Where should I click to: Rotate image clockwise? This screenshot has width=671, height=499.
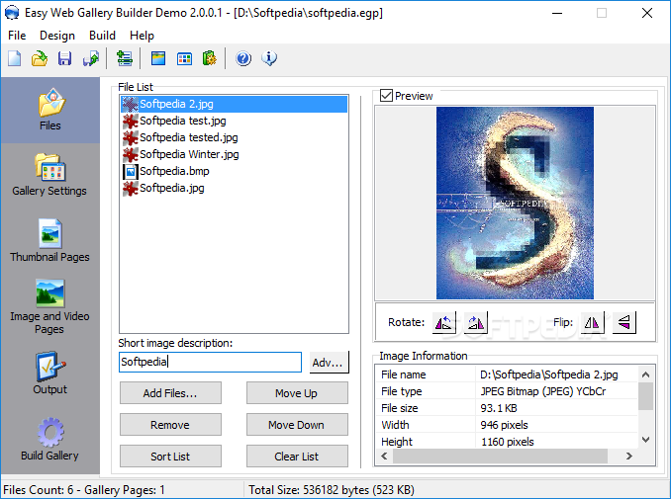[x=475, y=322]
